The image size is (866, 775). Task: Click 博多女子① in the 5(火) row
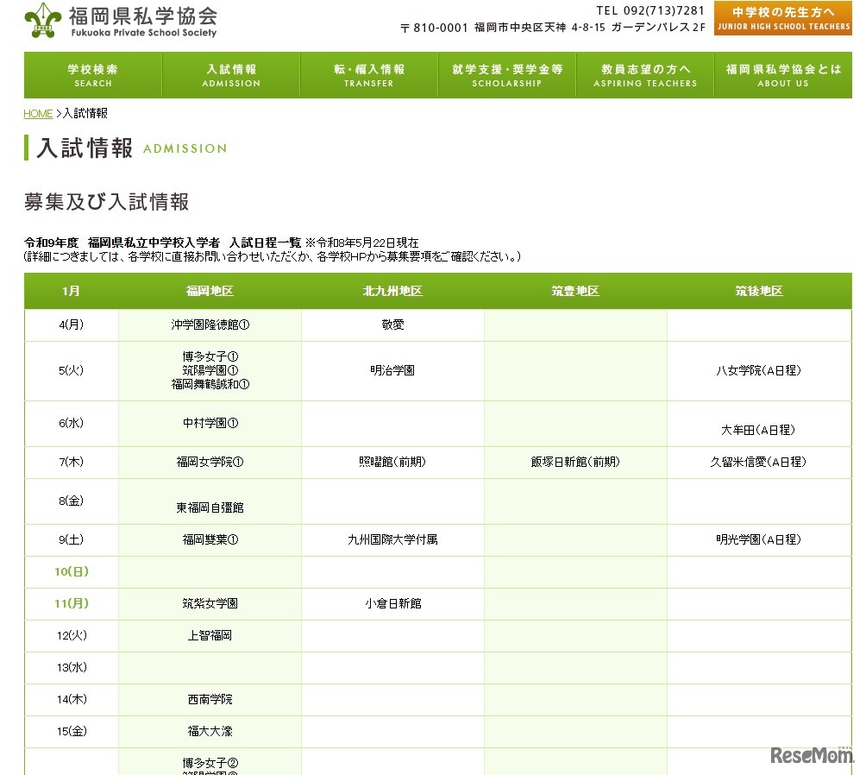(x=210, y=357)
